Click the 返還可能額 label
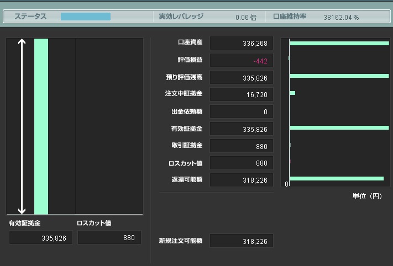The height and width of the screenshot is (266, 393). coord(187,179)
